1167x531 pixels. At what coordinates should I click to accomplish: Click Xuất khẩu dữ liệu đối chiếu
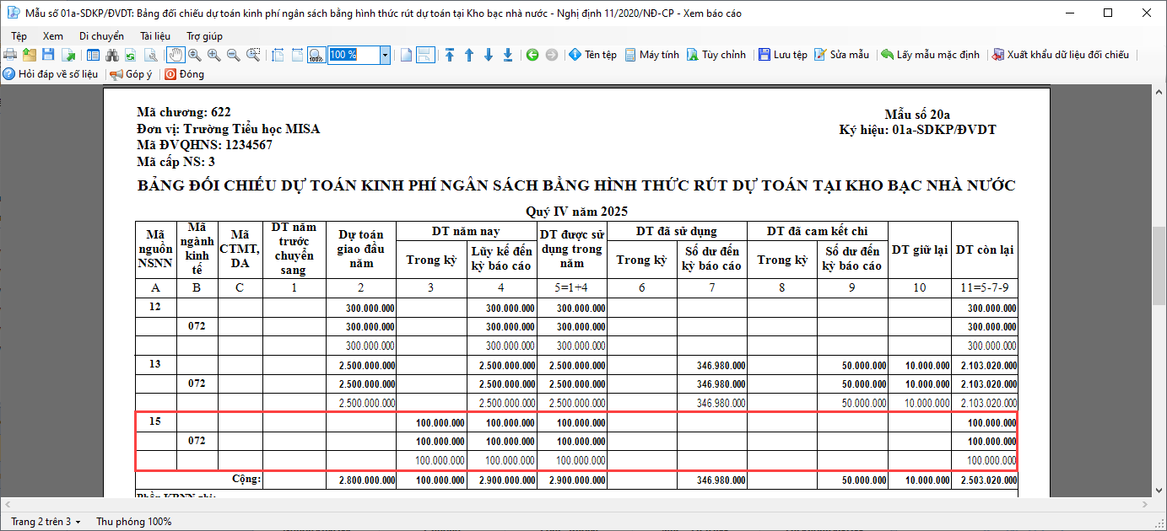click(x=1060, y=55)
